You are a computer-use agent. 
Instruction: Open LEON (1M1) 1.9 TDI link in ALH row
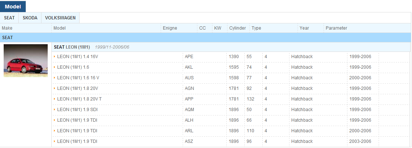pos(77,120)
